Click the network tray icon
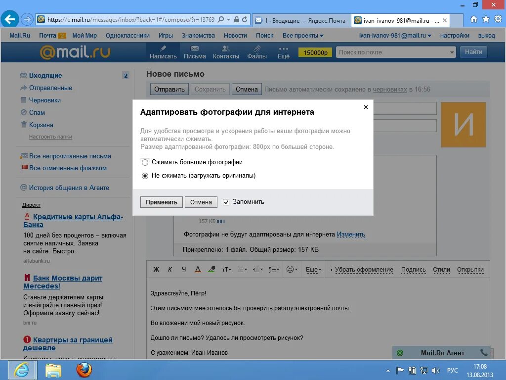506x380 pixels. coord(423,371)
